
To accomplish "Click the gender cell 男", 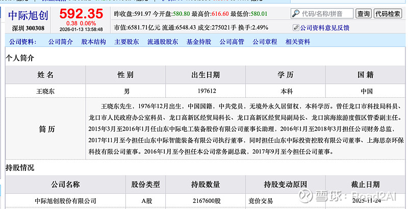I will [126, 91].
